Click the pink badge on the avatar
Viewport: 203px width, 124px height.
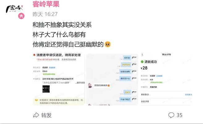click(21, 16)
